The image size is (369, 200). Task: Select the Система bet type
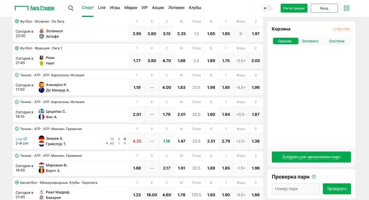coord(337,41)
